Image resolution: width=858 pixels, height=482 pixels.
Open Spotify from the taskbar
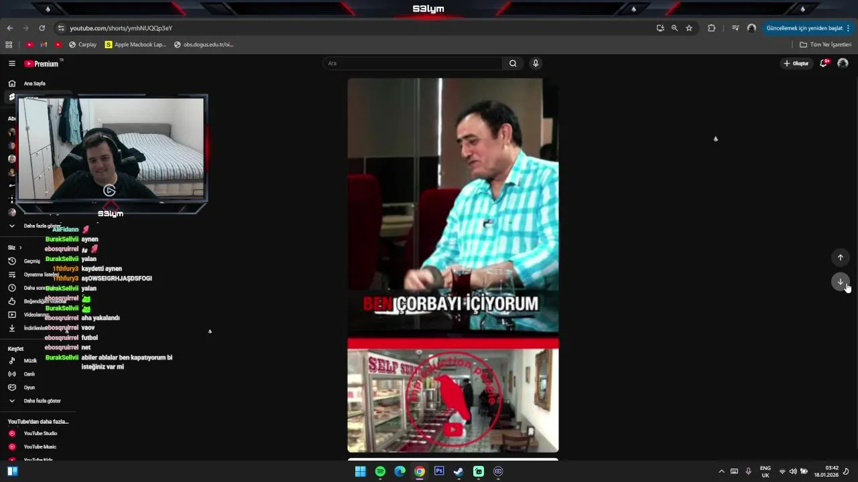(380, 471)
